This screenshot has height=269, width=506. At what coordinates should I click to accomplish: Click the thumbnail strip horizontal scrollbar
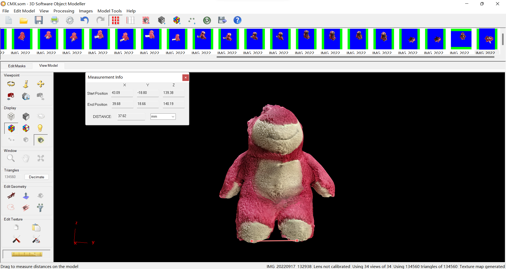click(356, 57)
